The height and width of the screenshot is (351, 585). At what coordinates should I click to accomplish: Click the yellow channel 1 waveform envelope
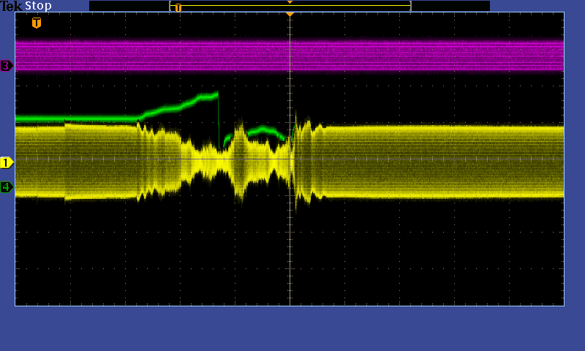tap(439, 161)
